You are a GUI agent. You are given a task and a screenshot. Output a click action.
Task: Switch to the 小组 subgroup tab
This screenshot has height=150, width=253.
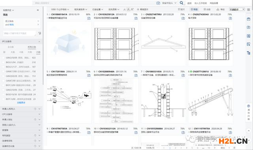(38, 52)
